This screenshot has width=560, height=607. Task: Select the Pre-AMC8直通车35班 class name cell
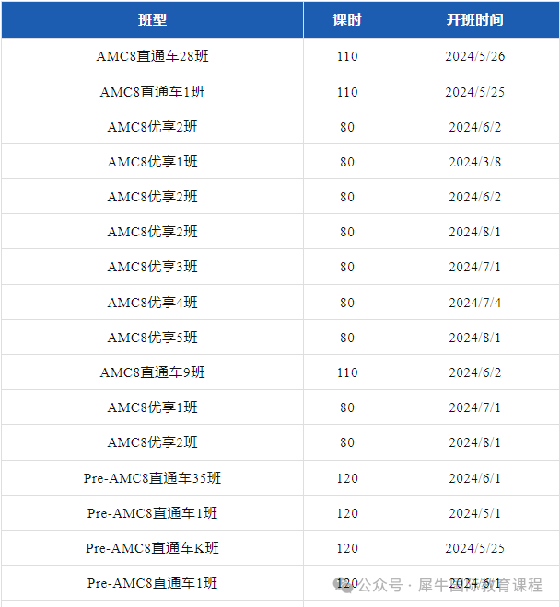[x=152, y=478]
